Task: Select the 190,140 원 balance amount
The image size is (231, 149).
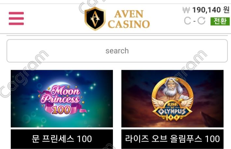Action: point(211,10)
